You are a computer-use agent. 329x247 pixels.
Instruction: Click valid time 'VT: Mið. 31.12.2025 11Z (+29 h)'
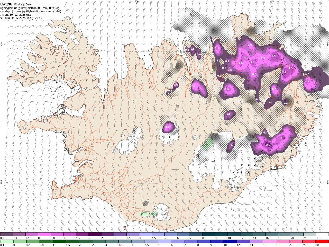click(21, 18)
